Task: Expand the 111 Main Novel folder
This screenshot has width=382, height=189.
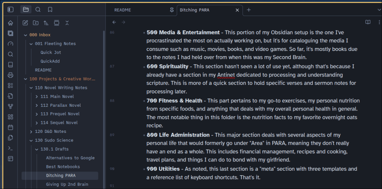Action: point(37,97)
